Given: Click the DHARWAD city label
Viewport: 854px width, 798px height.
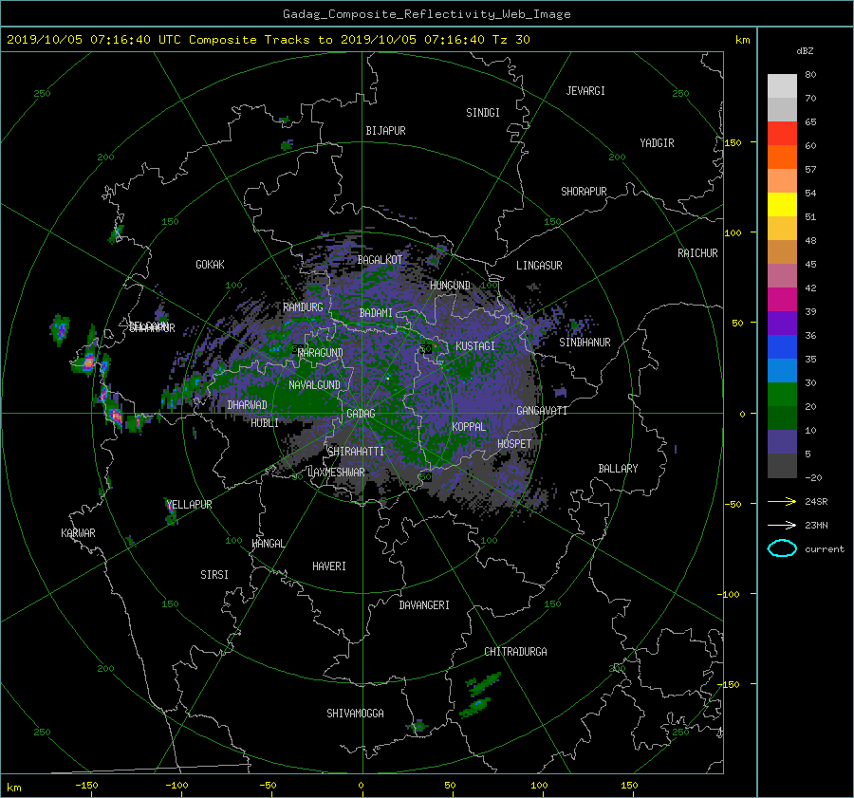Looking at the screenshot, I should coord(247,405).
